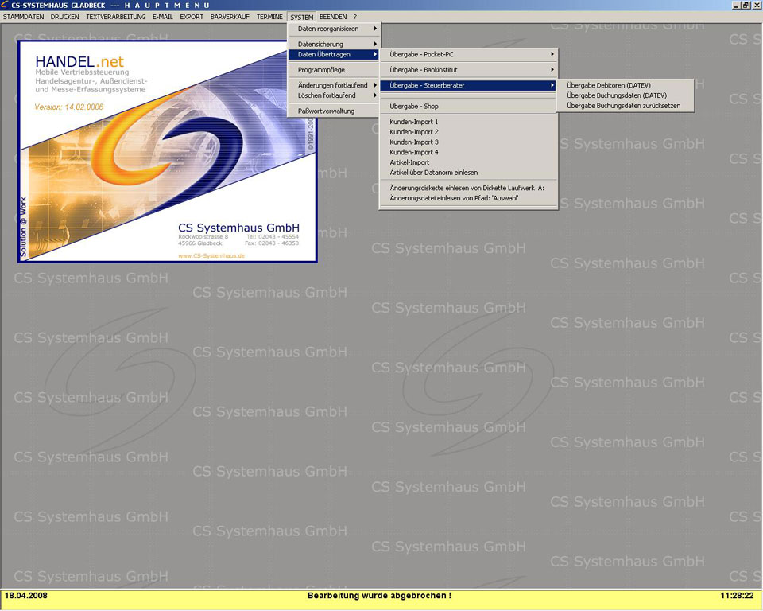The width and height of the screenshot is (763, 611).
Task: Open the TEXTVERARBEITUNG menu
Action: pos(116,17)
